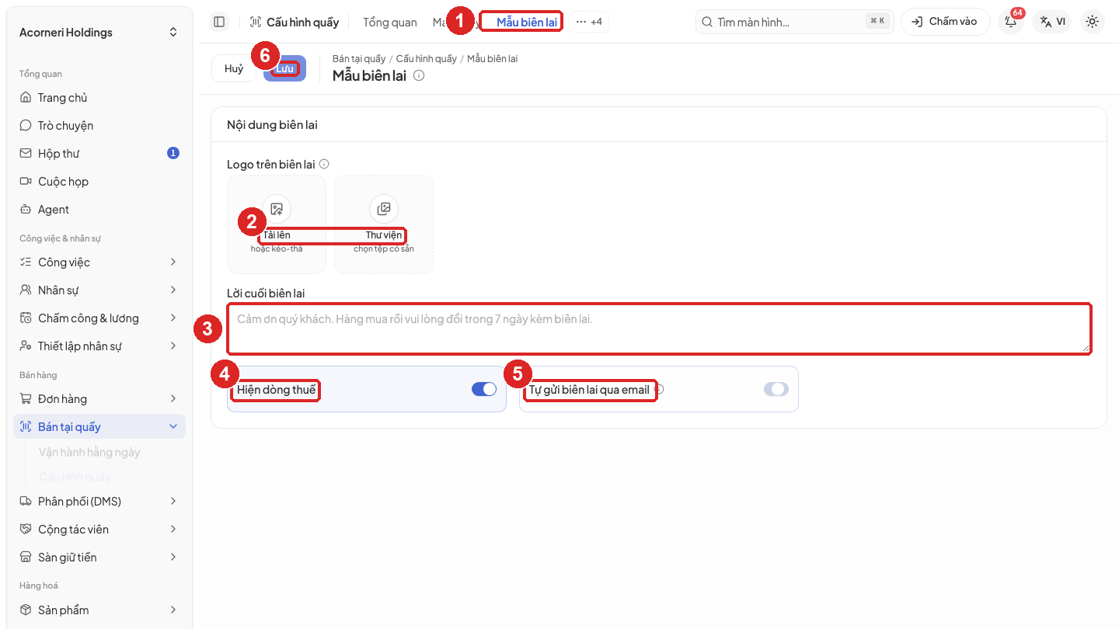Expand the Nhân sự menu
1119x629 pixels.
coord(99,290)
